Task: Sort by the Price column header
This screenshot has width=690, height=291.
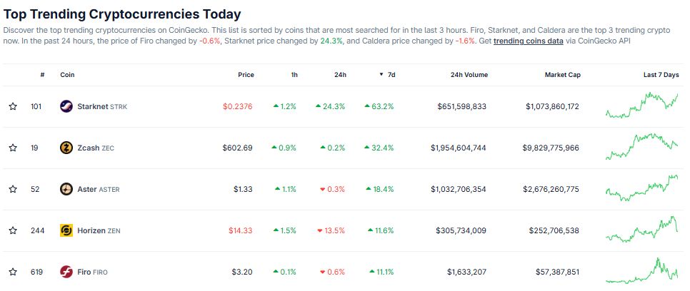Action: [x=246, y=75]
